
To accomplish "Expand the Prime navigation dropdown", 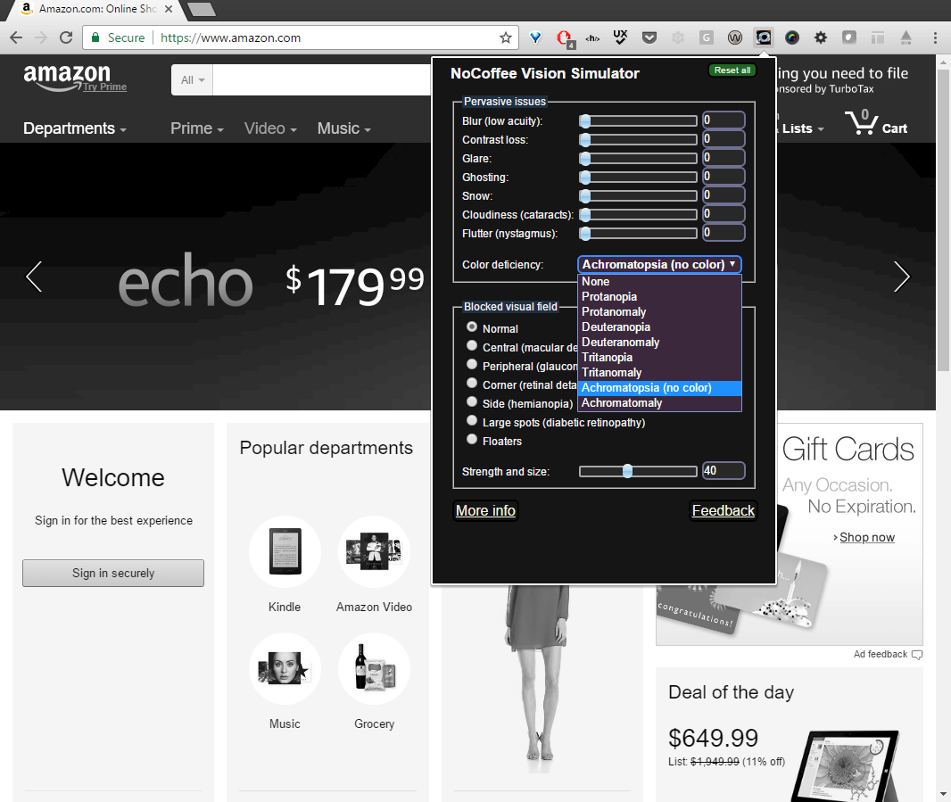I will tap(197, 128).
